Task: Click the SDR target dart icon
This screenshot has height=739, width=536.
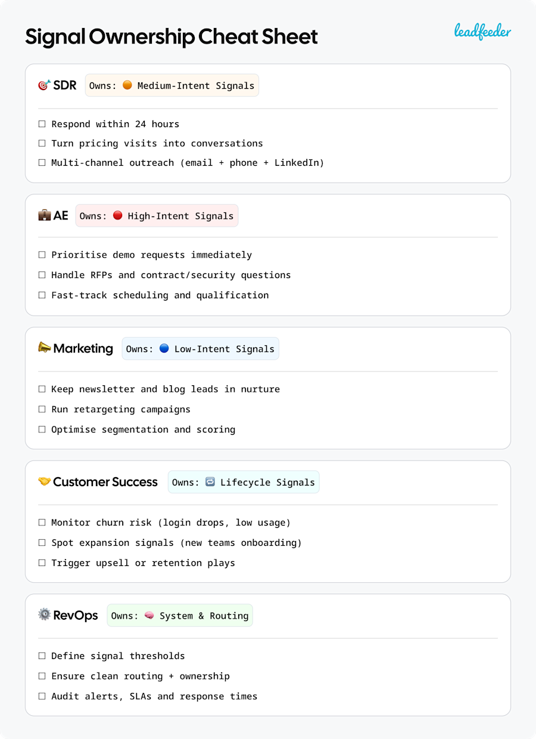Action: click(44, 85)
